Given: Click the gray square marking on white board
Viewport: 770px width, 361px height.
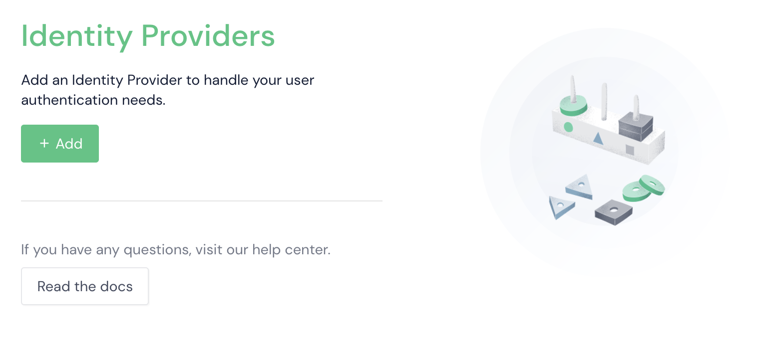Looking at the screenshot, I should coord(630,150).
